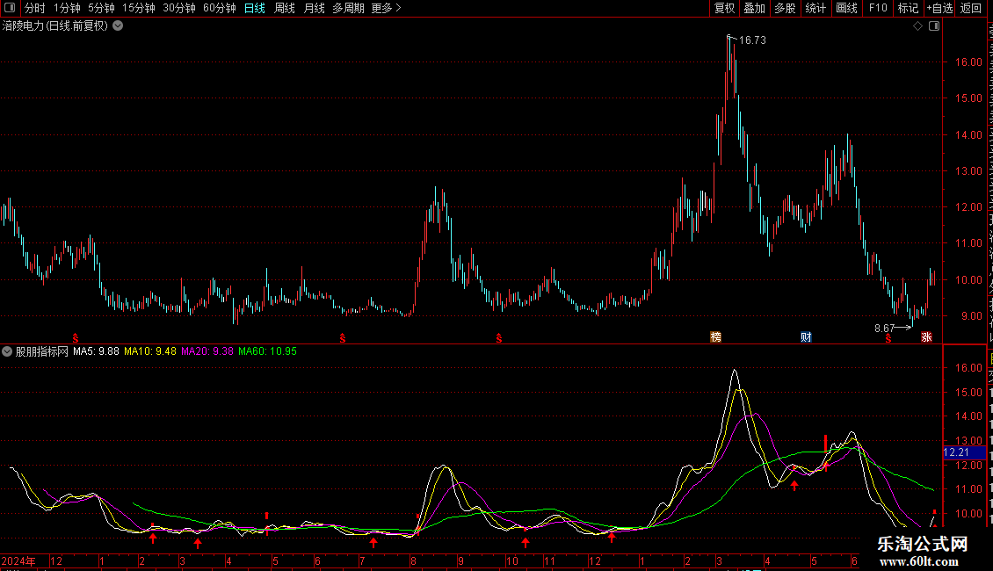
Task: Click the S marker near December 2024
Action: (76, 338)
